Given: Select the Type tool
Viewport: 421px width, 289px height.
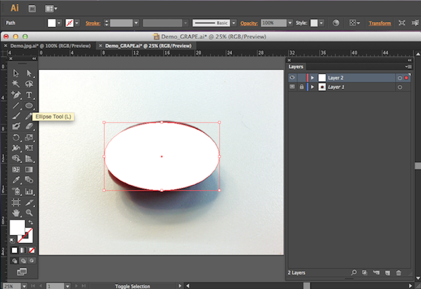Looking at the screenshot, I should pos(29,95).
